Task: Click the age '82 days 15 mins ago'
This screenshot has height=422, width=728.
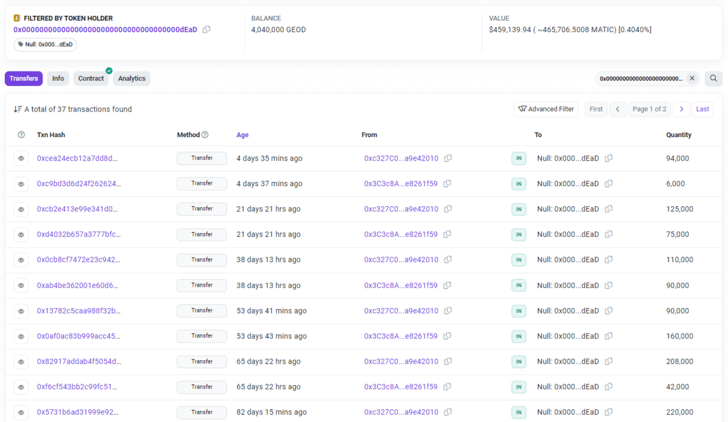Action: click(x=271, y=412)
